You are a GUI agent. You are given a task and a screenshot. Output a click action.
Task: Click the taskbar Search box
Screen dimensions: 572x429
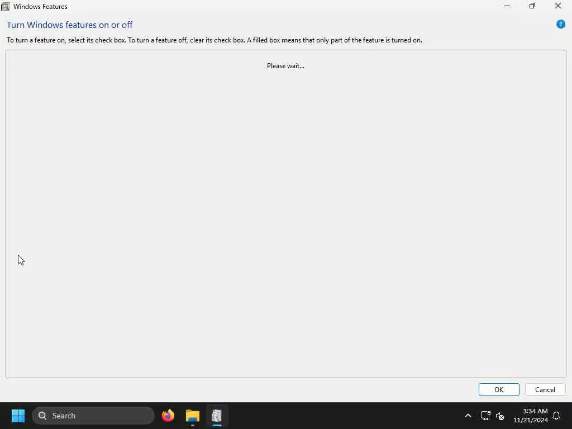(93, 416)
